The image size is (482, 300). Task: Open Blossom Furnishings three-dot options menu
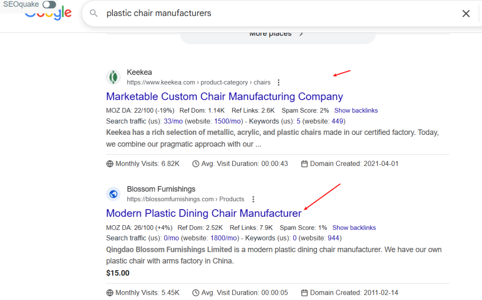click(253, 199)
